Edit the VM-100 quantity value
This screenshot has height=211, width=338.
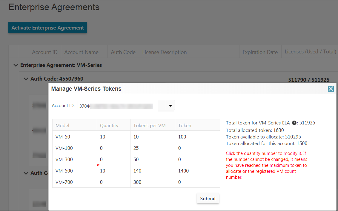pyautogui.click(x=101, y=148)
